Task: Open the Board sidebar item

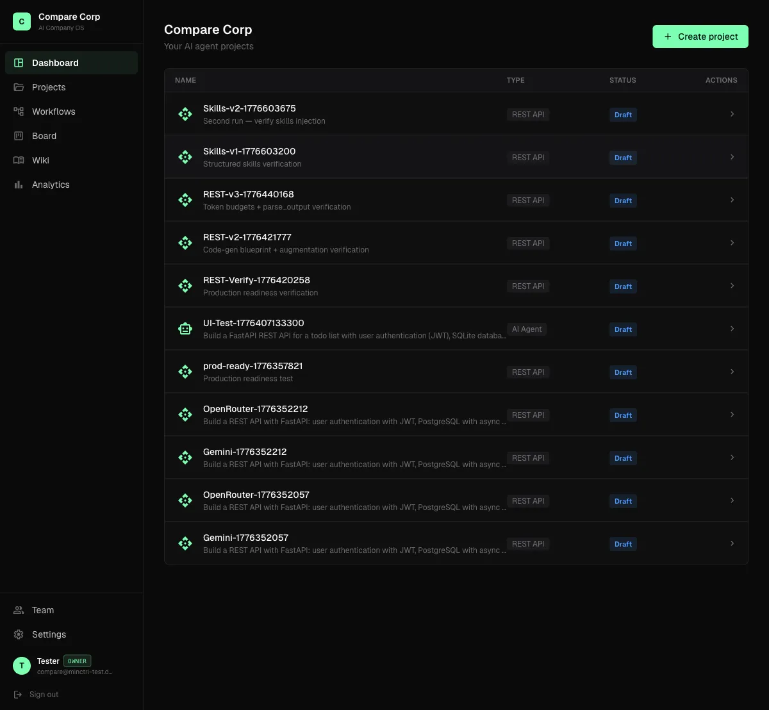Action: coord(71,136)
